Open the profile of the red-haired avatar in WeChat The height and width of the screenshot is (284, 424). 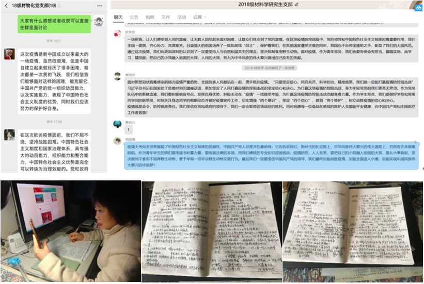click(x=9, y=55)
